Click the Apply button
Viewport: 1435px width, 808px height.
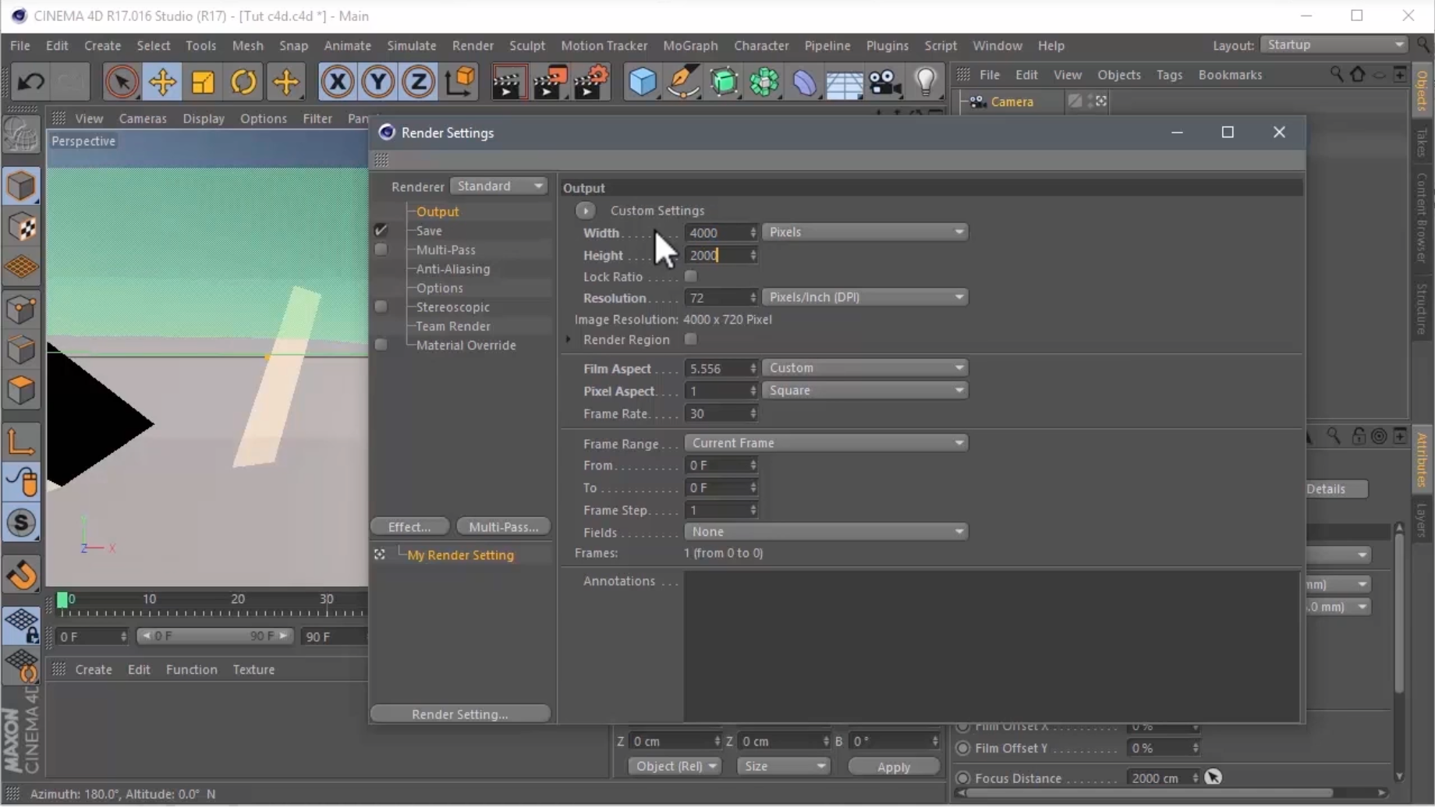[x=893, y=767]
